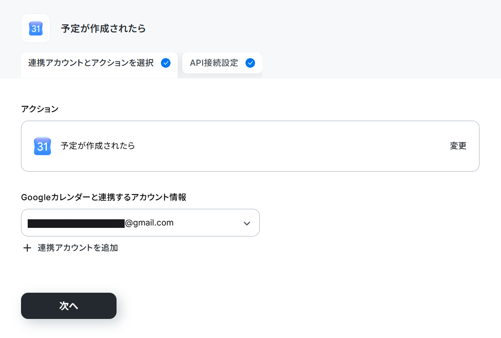This screenshot has height=338, width=501.
Task: Click the Google Calendar icon in header
Action: point(36,29)
